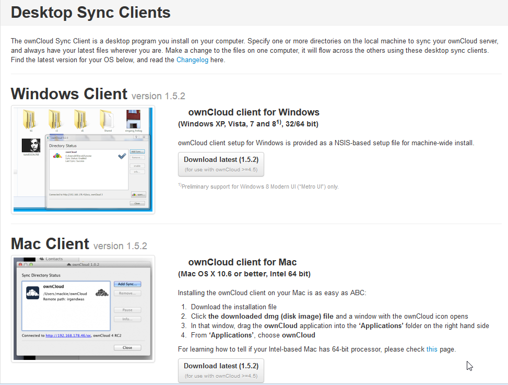Image resolution: width=508 pixels, height=385 pixels.
Task: Click the black-and-white portrait image in Windows screenshot
Action: pyautogui.click(x=31, y=146)
